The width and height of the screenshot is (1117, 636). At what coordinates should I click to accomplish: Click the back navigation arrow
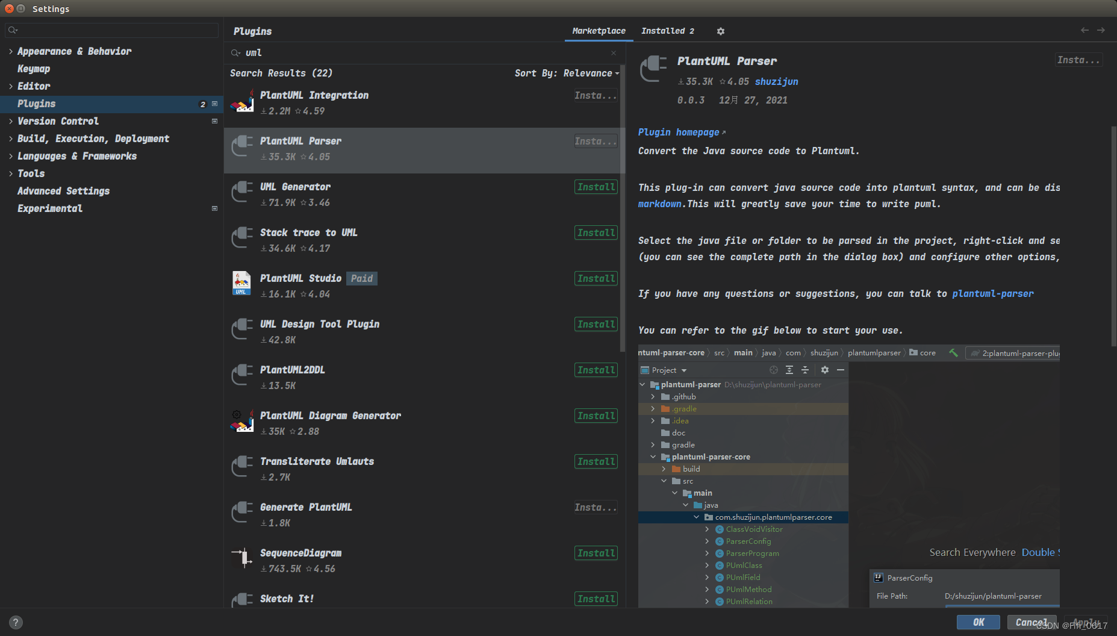click(1084, 30)
